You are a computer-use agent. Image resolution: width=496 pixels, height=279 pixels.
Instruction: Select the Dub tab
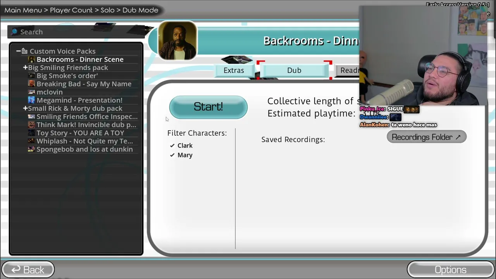pos(294,70)
